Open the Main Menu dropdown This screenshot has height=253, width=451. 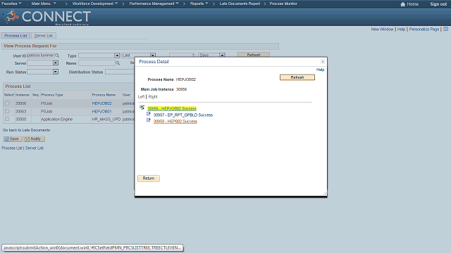tap(44, 4)
